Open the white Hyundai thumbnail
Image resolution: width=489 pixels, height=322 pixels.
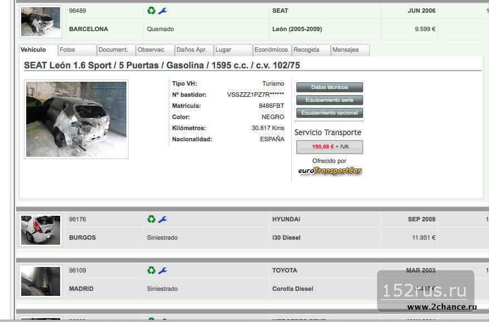coord(41,230)
